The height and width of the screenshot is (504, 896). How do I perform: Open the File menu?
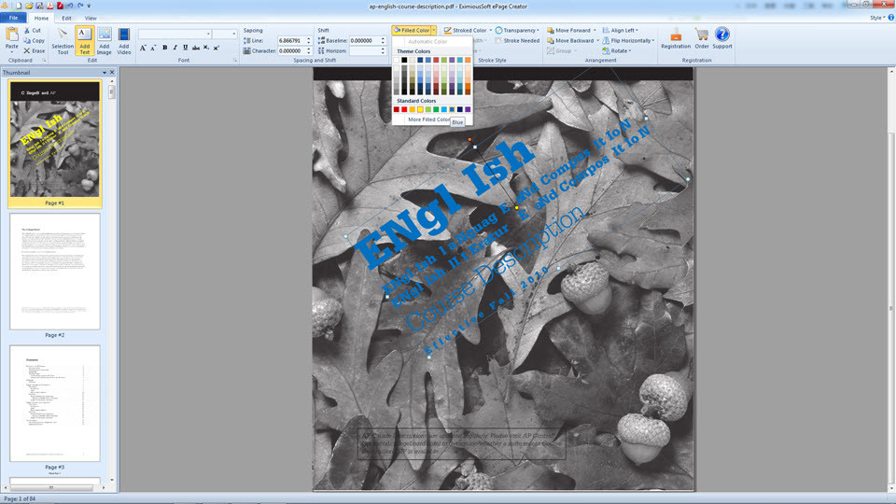13,19
